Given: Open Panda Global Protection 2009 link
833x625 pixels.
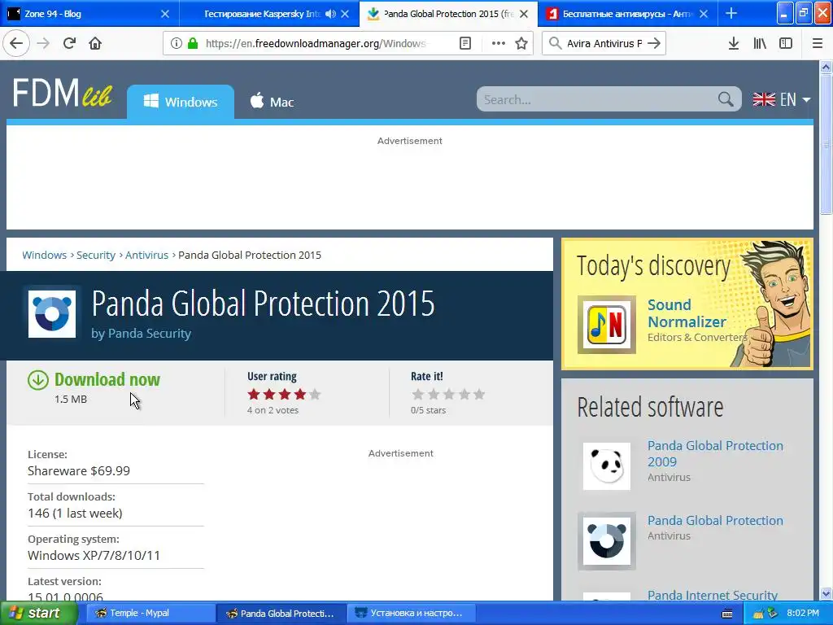Looking at the screenshot, I should [715, 453].
